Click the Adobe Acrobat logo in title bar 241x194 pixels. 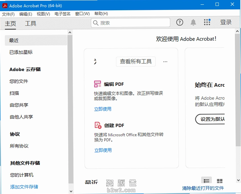[x=5, y=6]
